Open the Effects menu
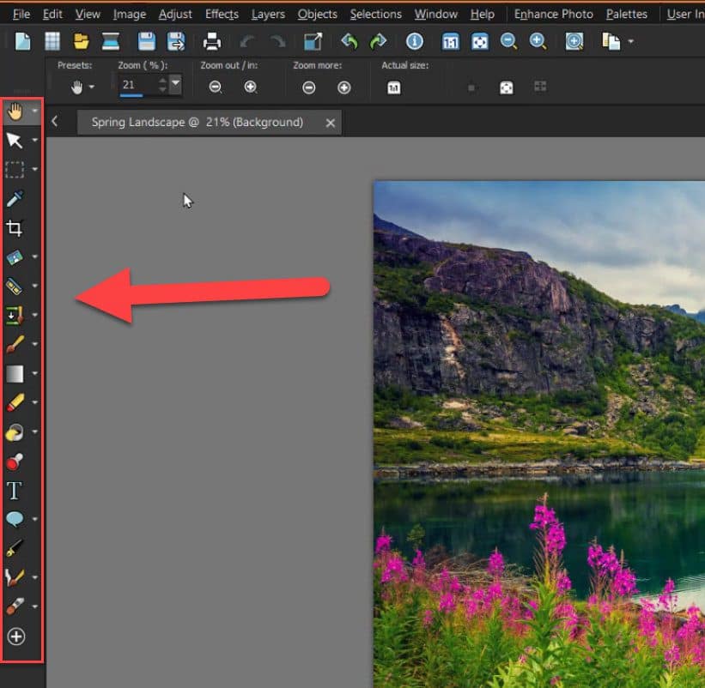 tap(222, 14)
